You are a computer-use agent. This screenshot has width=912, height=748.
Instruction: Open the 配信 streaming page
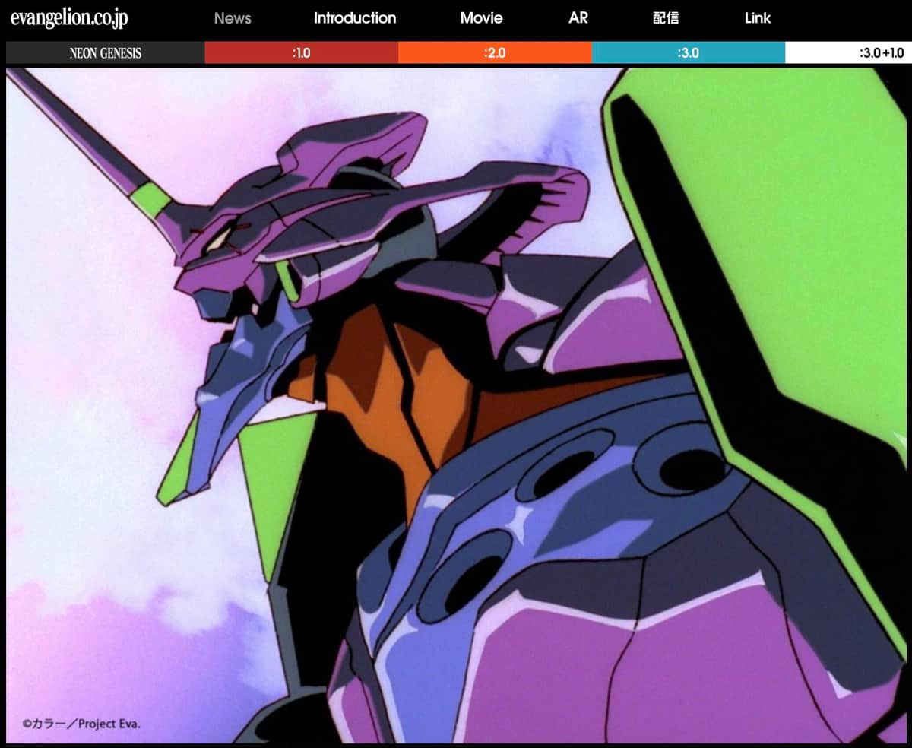(666, 18)
